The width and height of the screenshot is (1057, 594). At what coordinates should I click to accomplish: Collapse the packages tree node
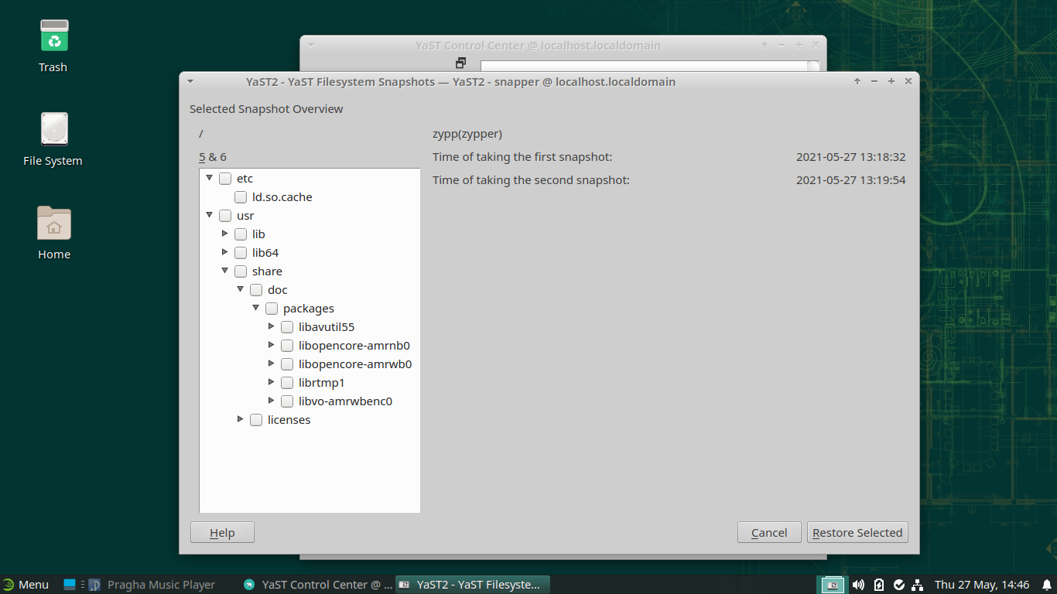pyautogui.click(x=256, y=308)
